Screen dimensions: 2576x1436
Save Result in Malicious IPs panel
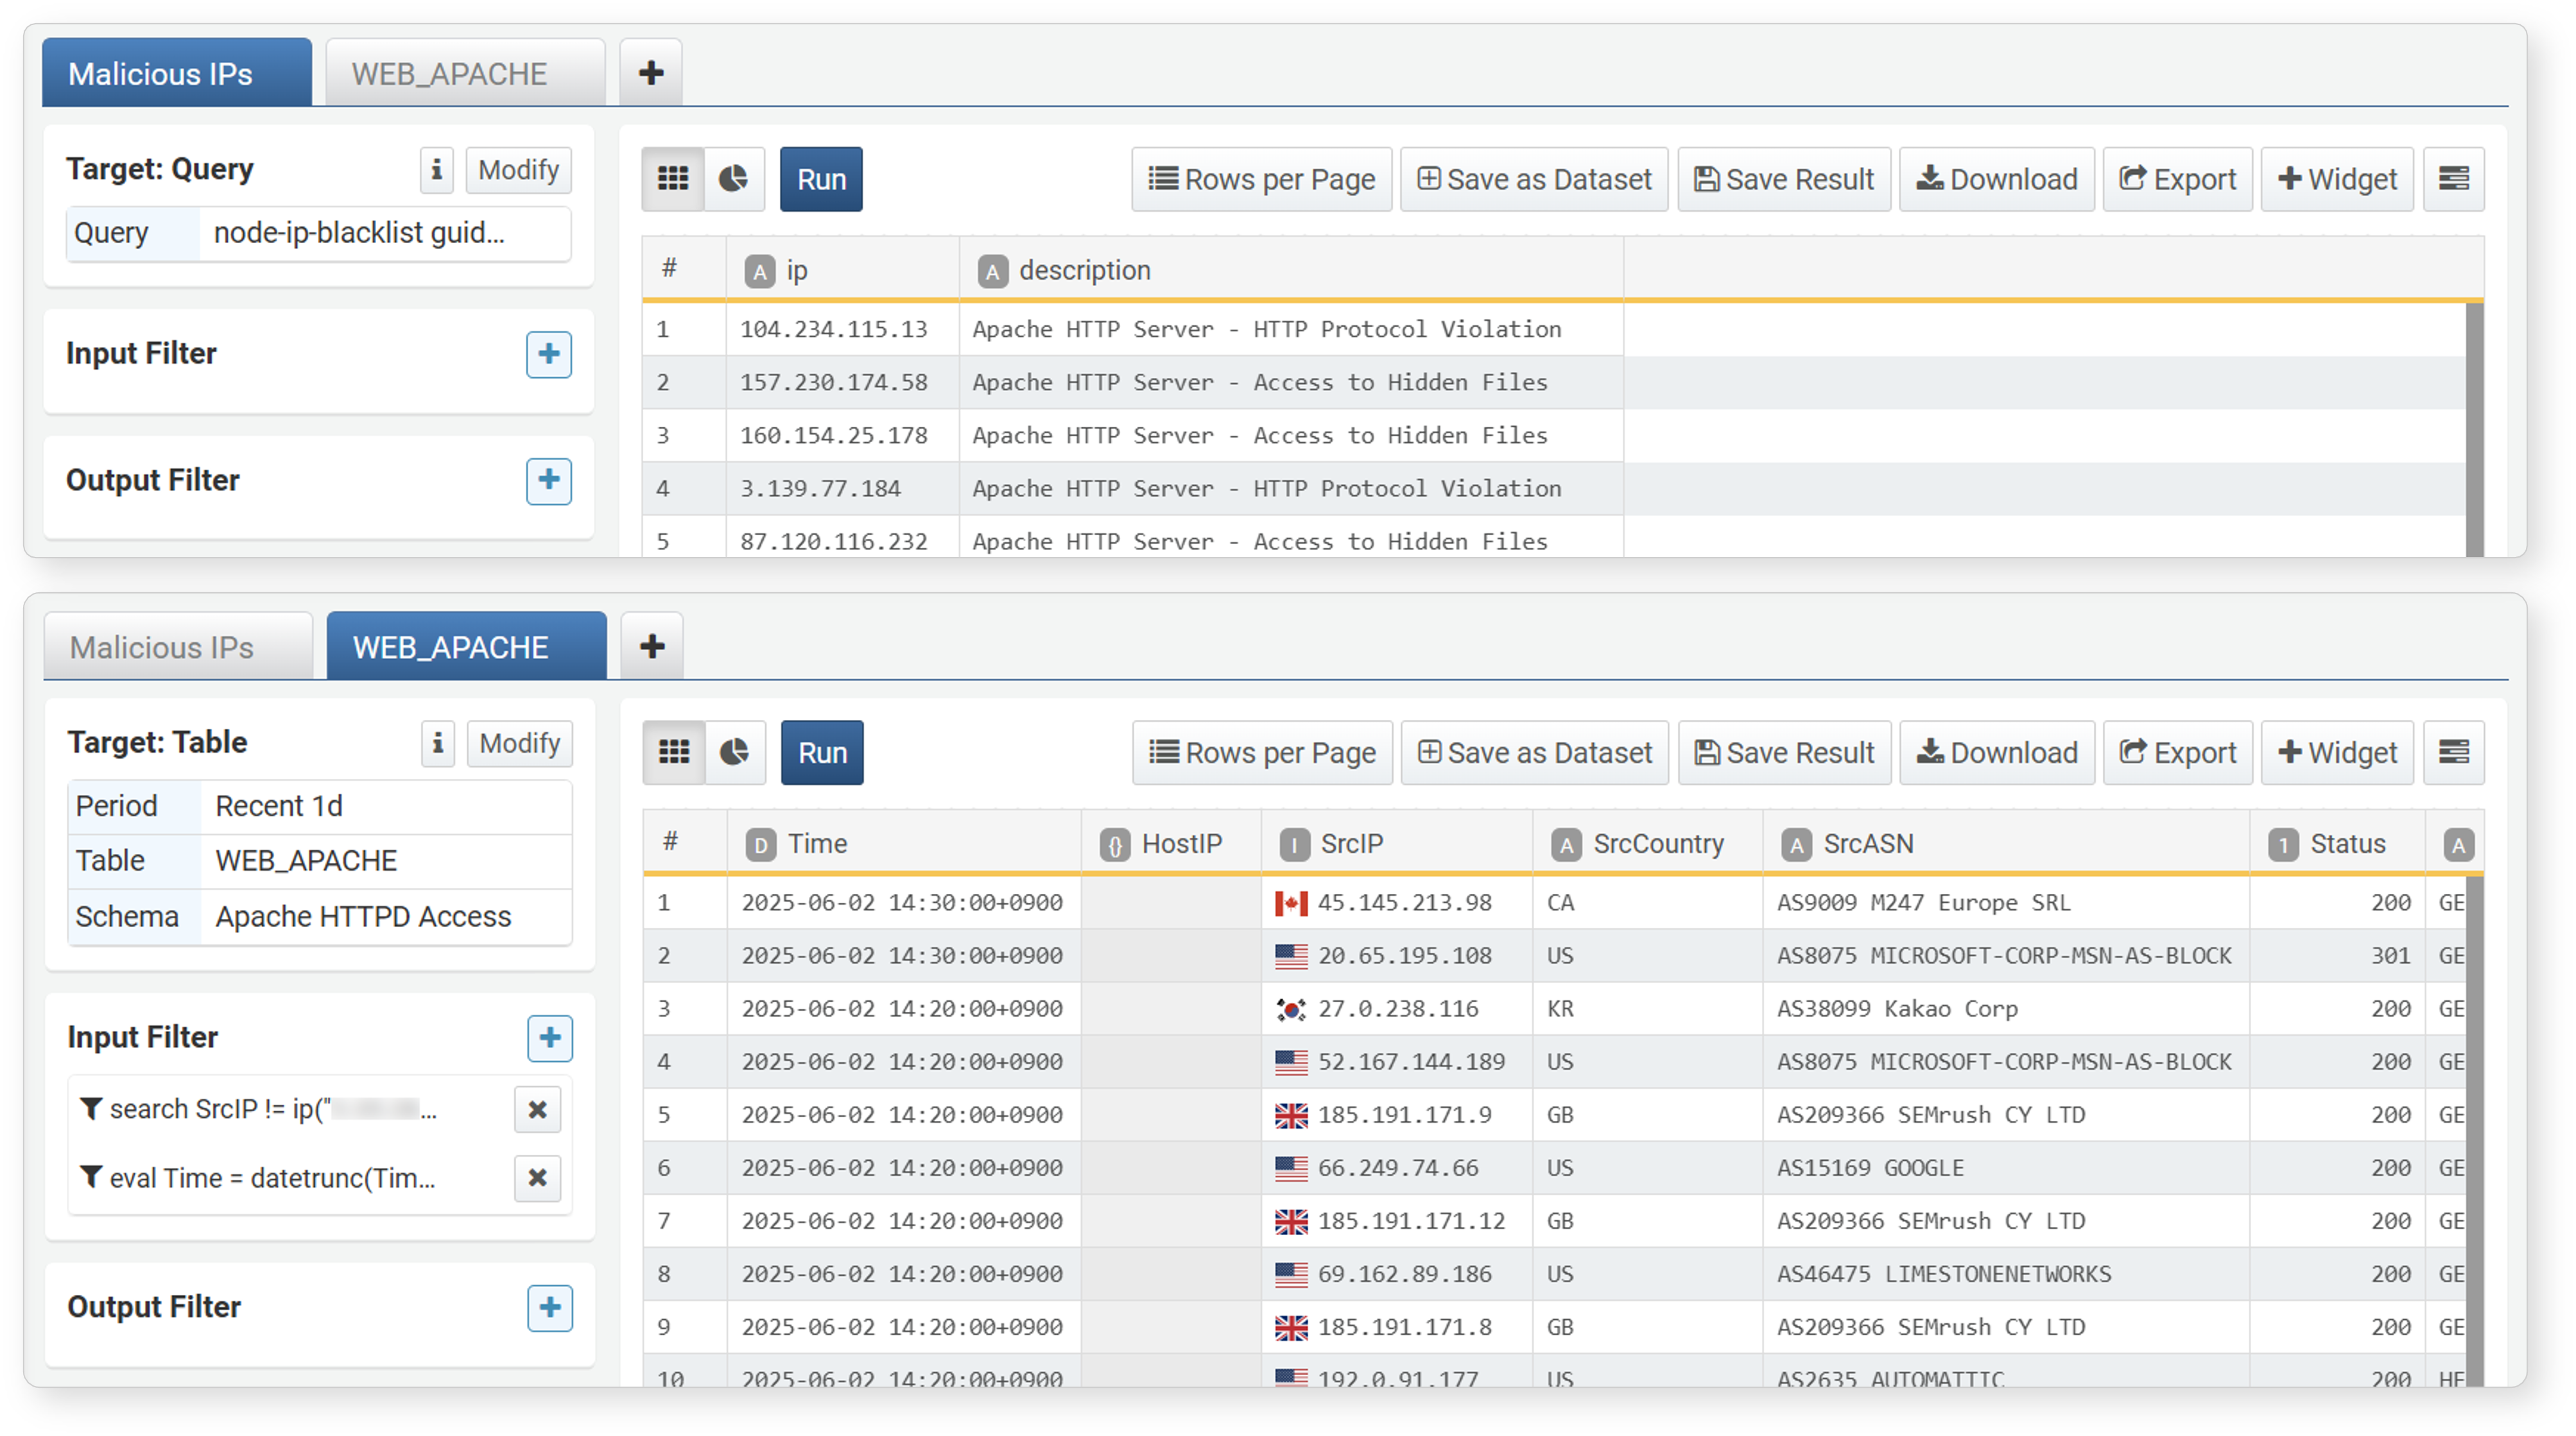coord(1784,179)
